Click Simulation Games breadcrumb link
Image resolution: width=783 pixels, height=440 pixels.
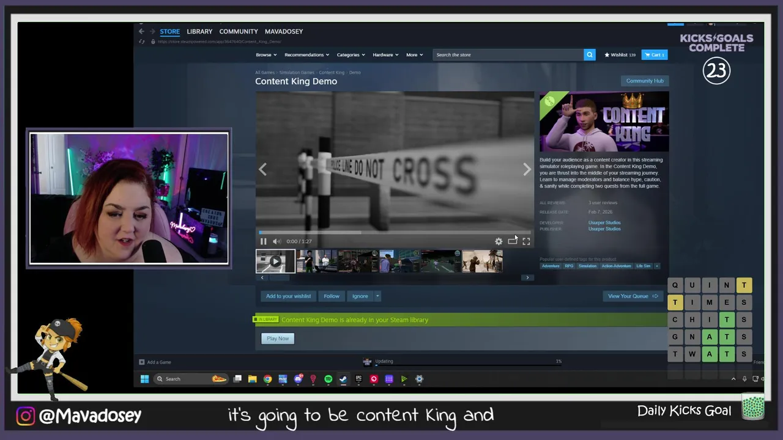297,73
